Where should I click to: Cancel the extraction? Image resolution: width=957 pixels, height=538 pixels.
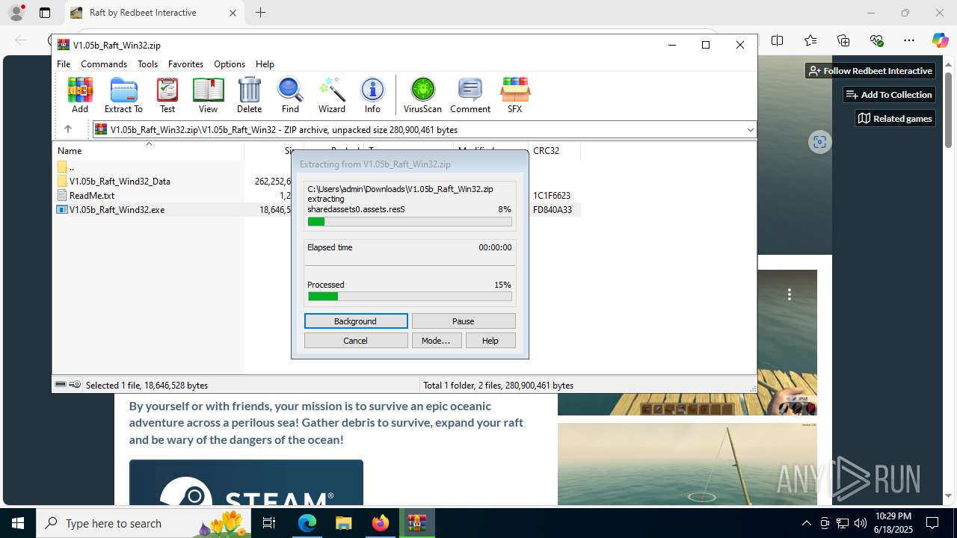point(356,341)
